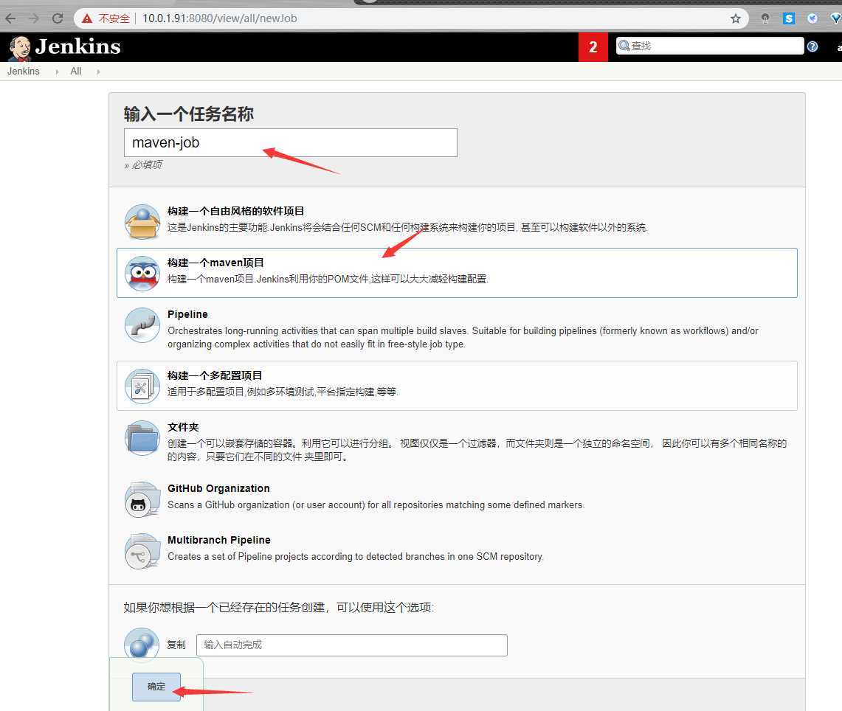Click the GitHub Organization description text

click(x=376, y=505)
